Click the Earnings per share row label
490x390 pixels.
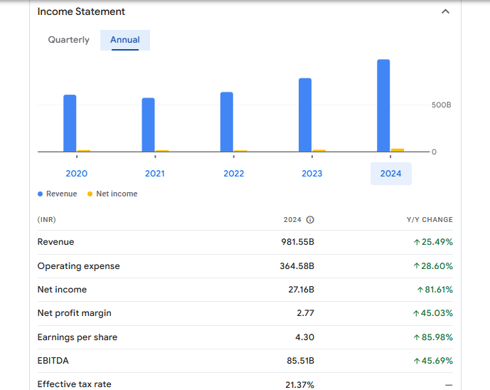tap(78, 337)
